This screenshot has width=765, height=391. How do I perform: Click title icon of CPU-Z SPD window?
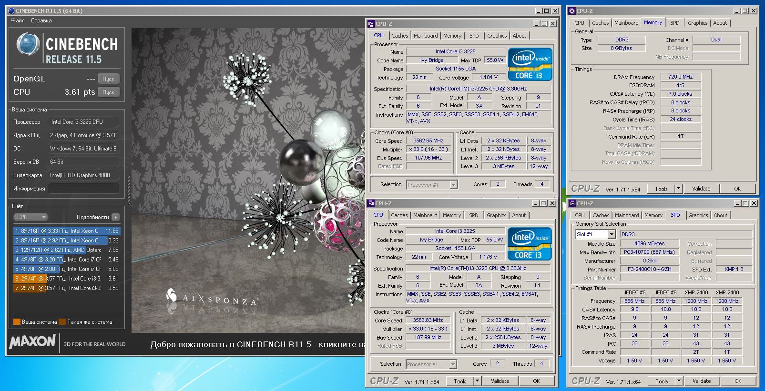tap(573, 203)
